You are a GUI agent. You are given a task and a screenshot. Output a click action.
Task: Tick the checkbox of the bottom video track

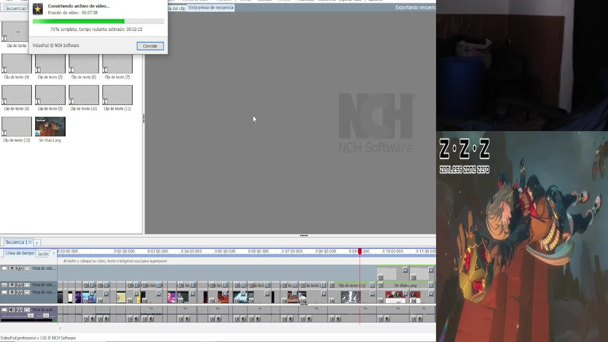[4, 292]
